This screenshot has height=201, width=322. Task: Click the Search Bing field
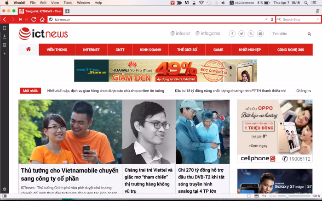click(x=299, y=19)
